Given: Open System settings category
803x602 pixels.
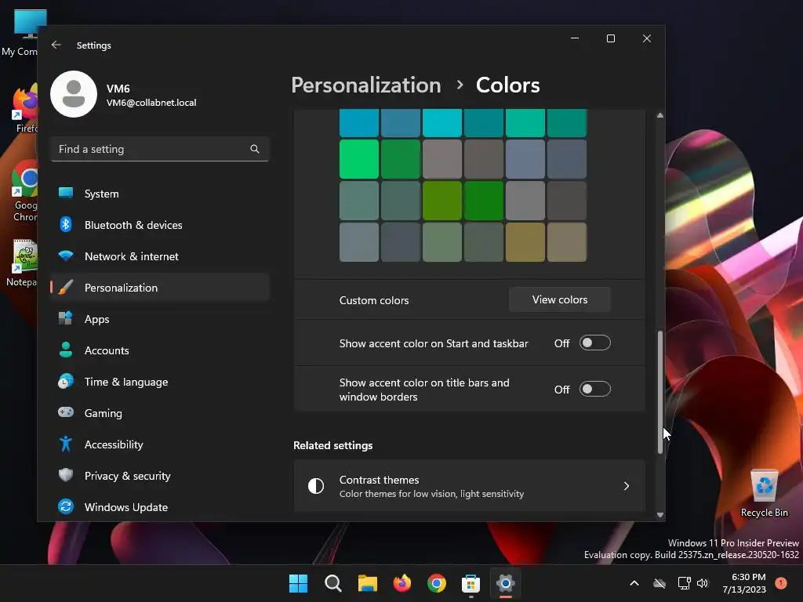Looking at the screenshot, I should point(160,194).
